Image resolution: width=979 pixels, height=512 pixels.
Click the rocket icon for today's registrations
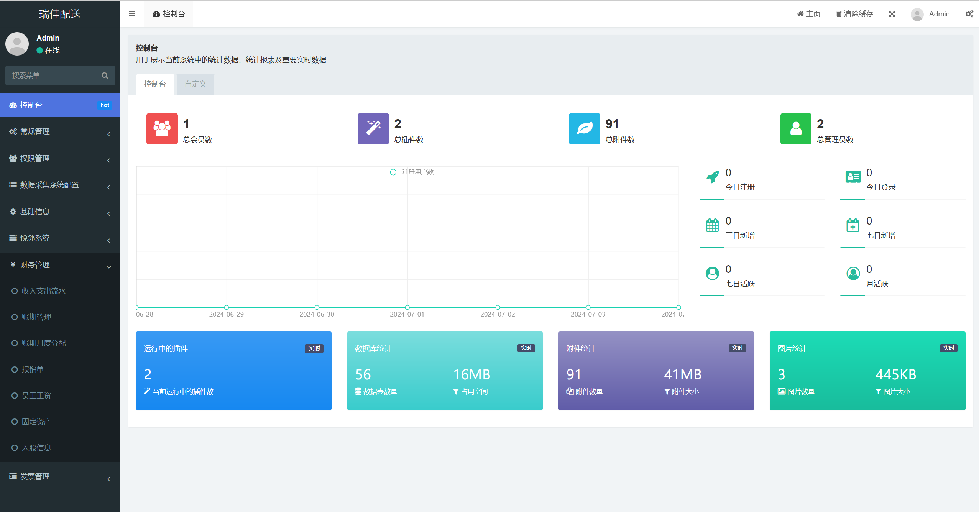point(712,177)
